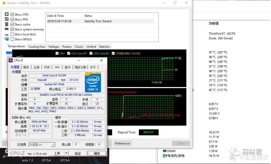This screenshot has height=164, width=271.
Task: Hide ST500LM021-1KJ152 disk graph checkbox
Action: pos(113,53)
